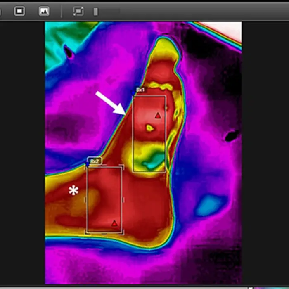Click the red triangle hot-spot marker in Bx1
This screenshot has width=289, height=289.
click(158, 116)
